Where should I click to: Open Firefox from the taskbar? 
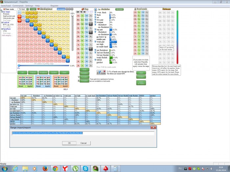click(x=45, y=168)
